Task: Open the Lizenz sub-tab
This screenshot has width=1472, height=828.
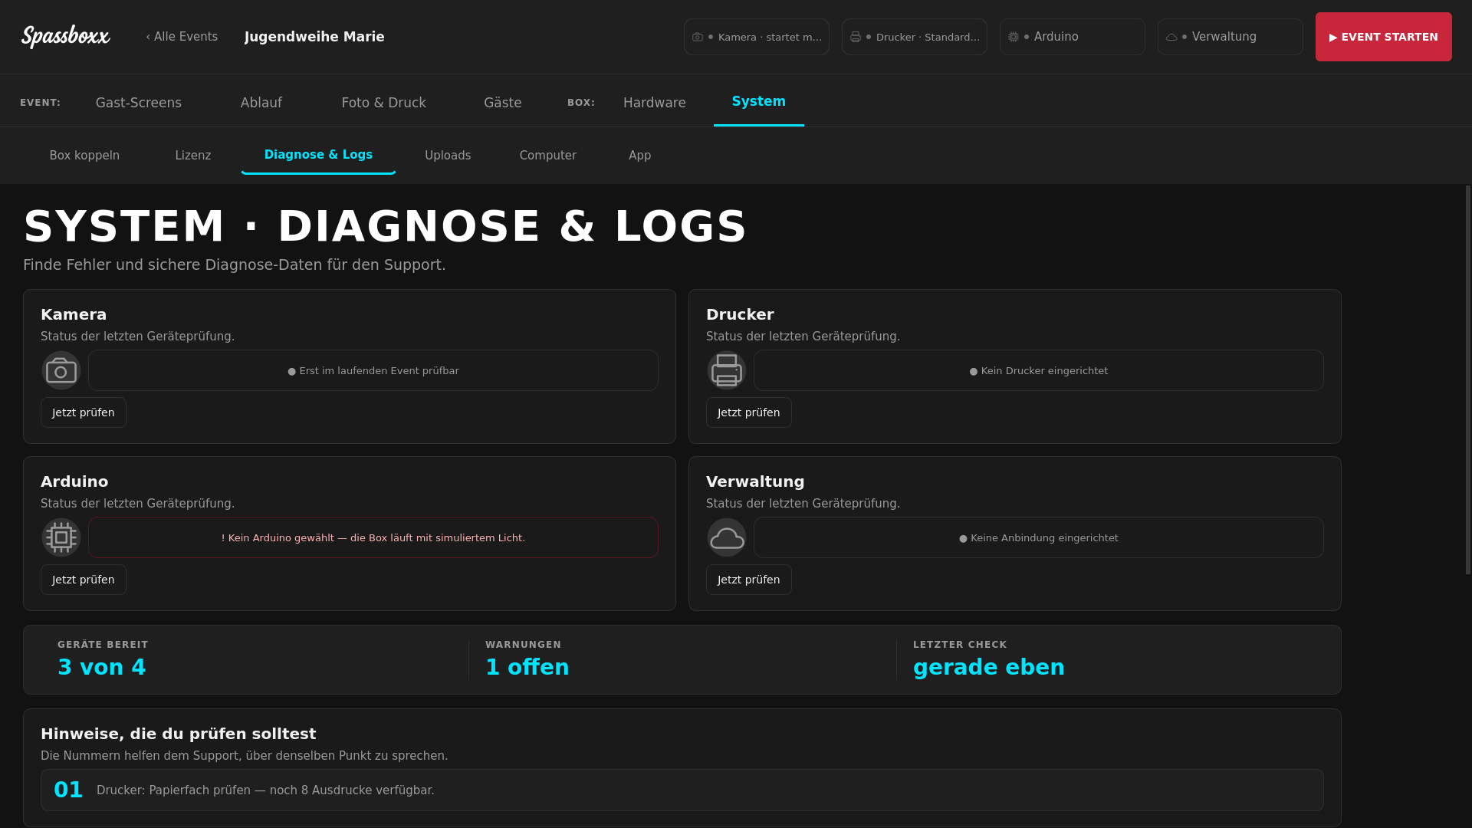Action: [x=193, y=156]
